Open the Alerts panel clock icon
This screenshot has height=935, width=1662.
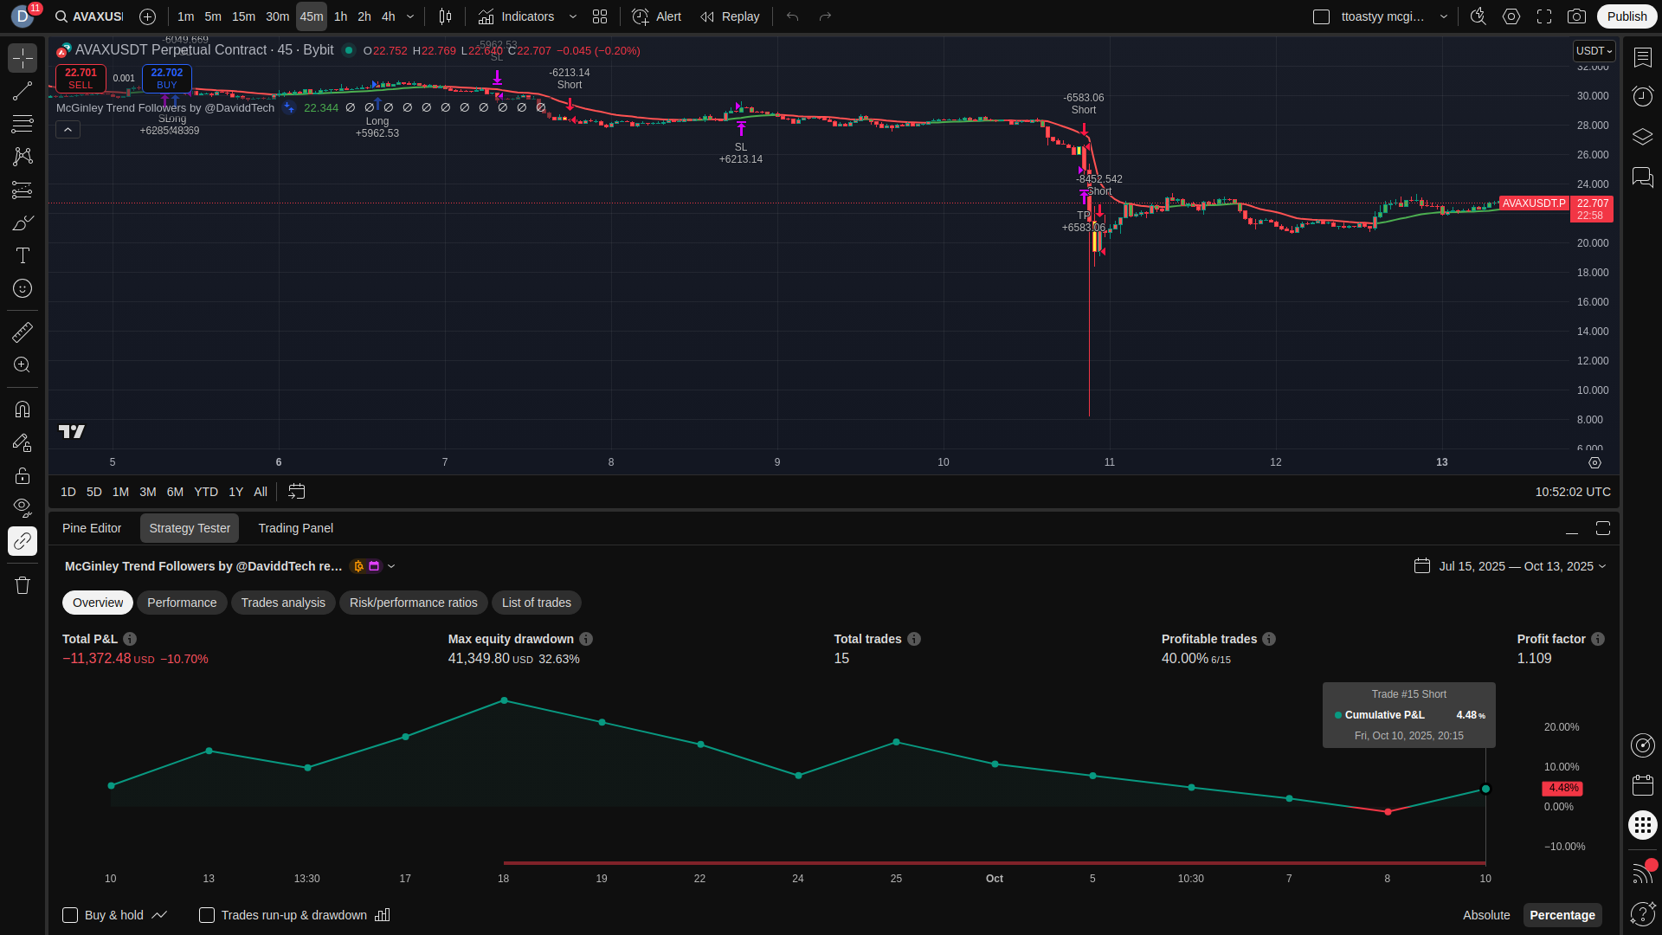coord(1642,96)
